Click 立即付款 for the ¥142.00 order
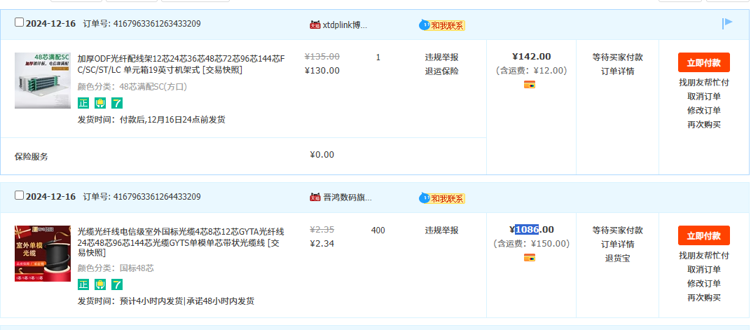The width and height of the screenshot is (751, 330). coord(703,62)
